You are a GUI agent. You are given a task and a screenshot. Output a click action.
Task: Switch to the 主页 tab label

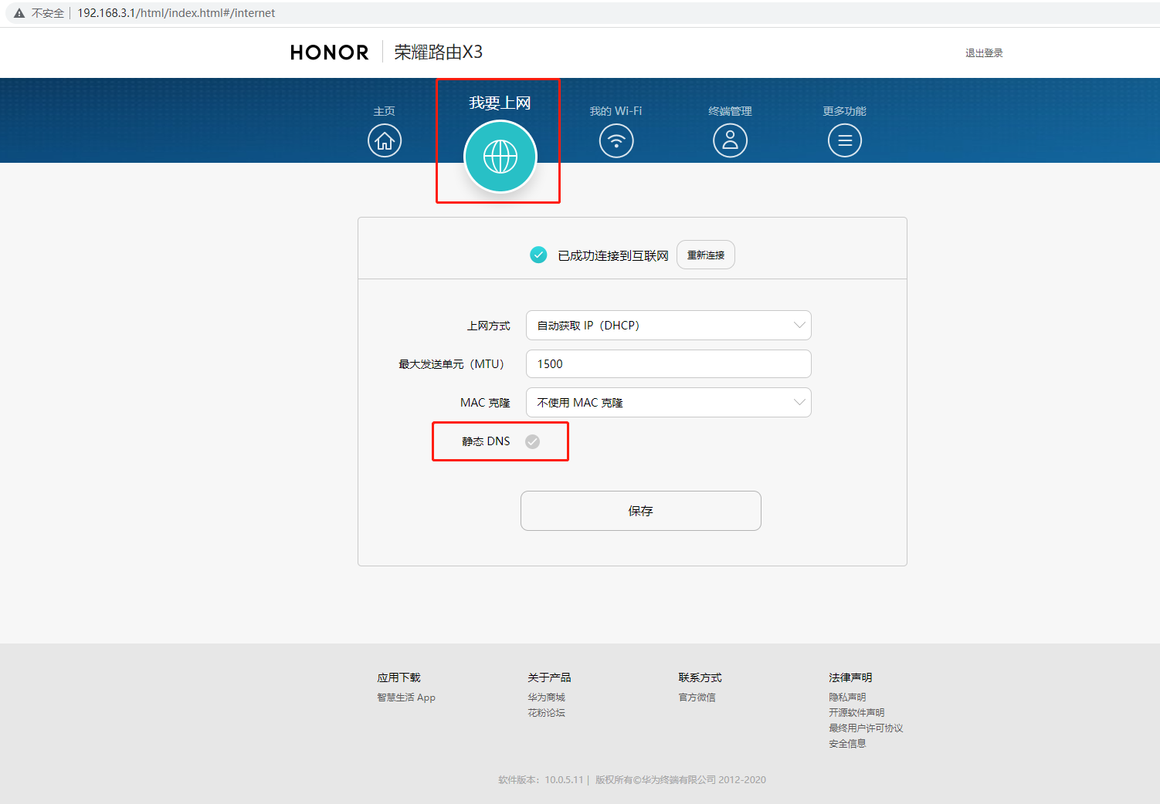pos(385,111)
